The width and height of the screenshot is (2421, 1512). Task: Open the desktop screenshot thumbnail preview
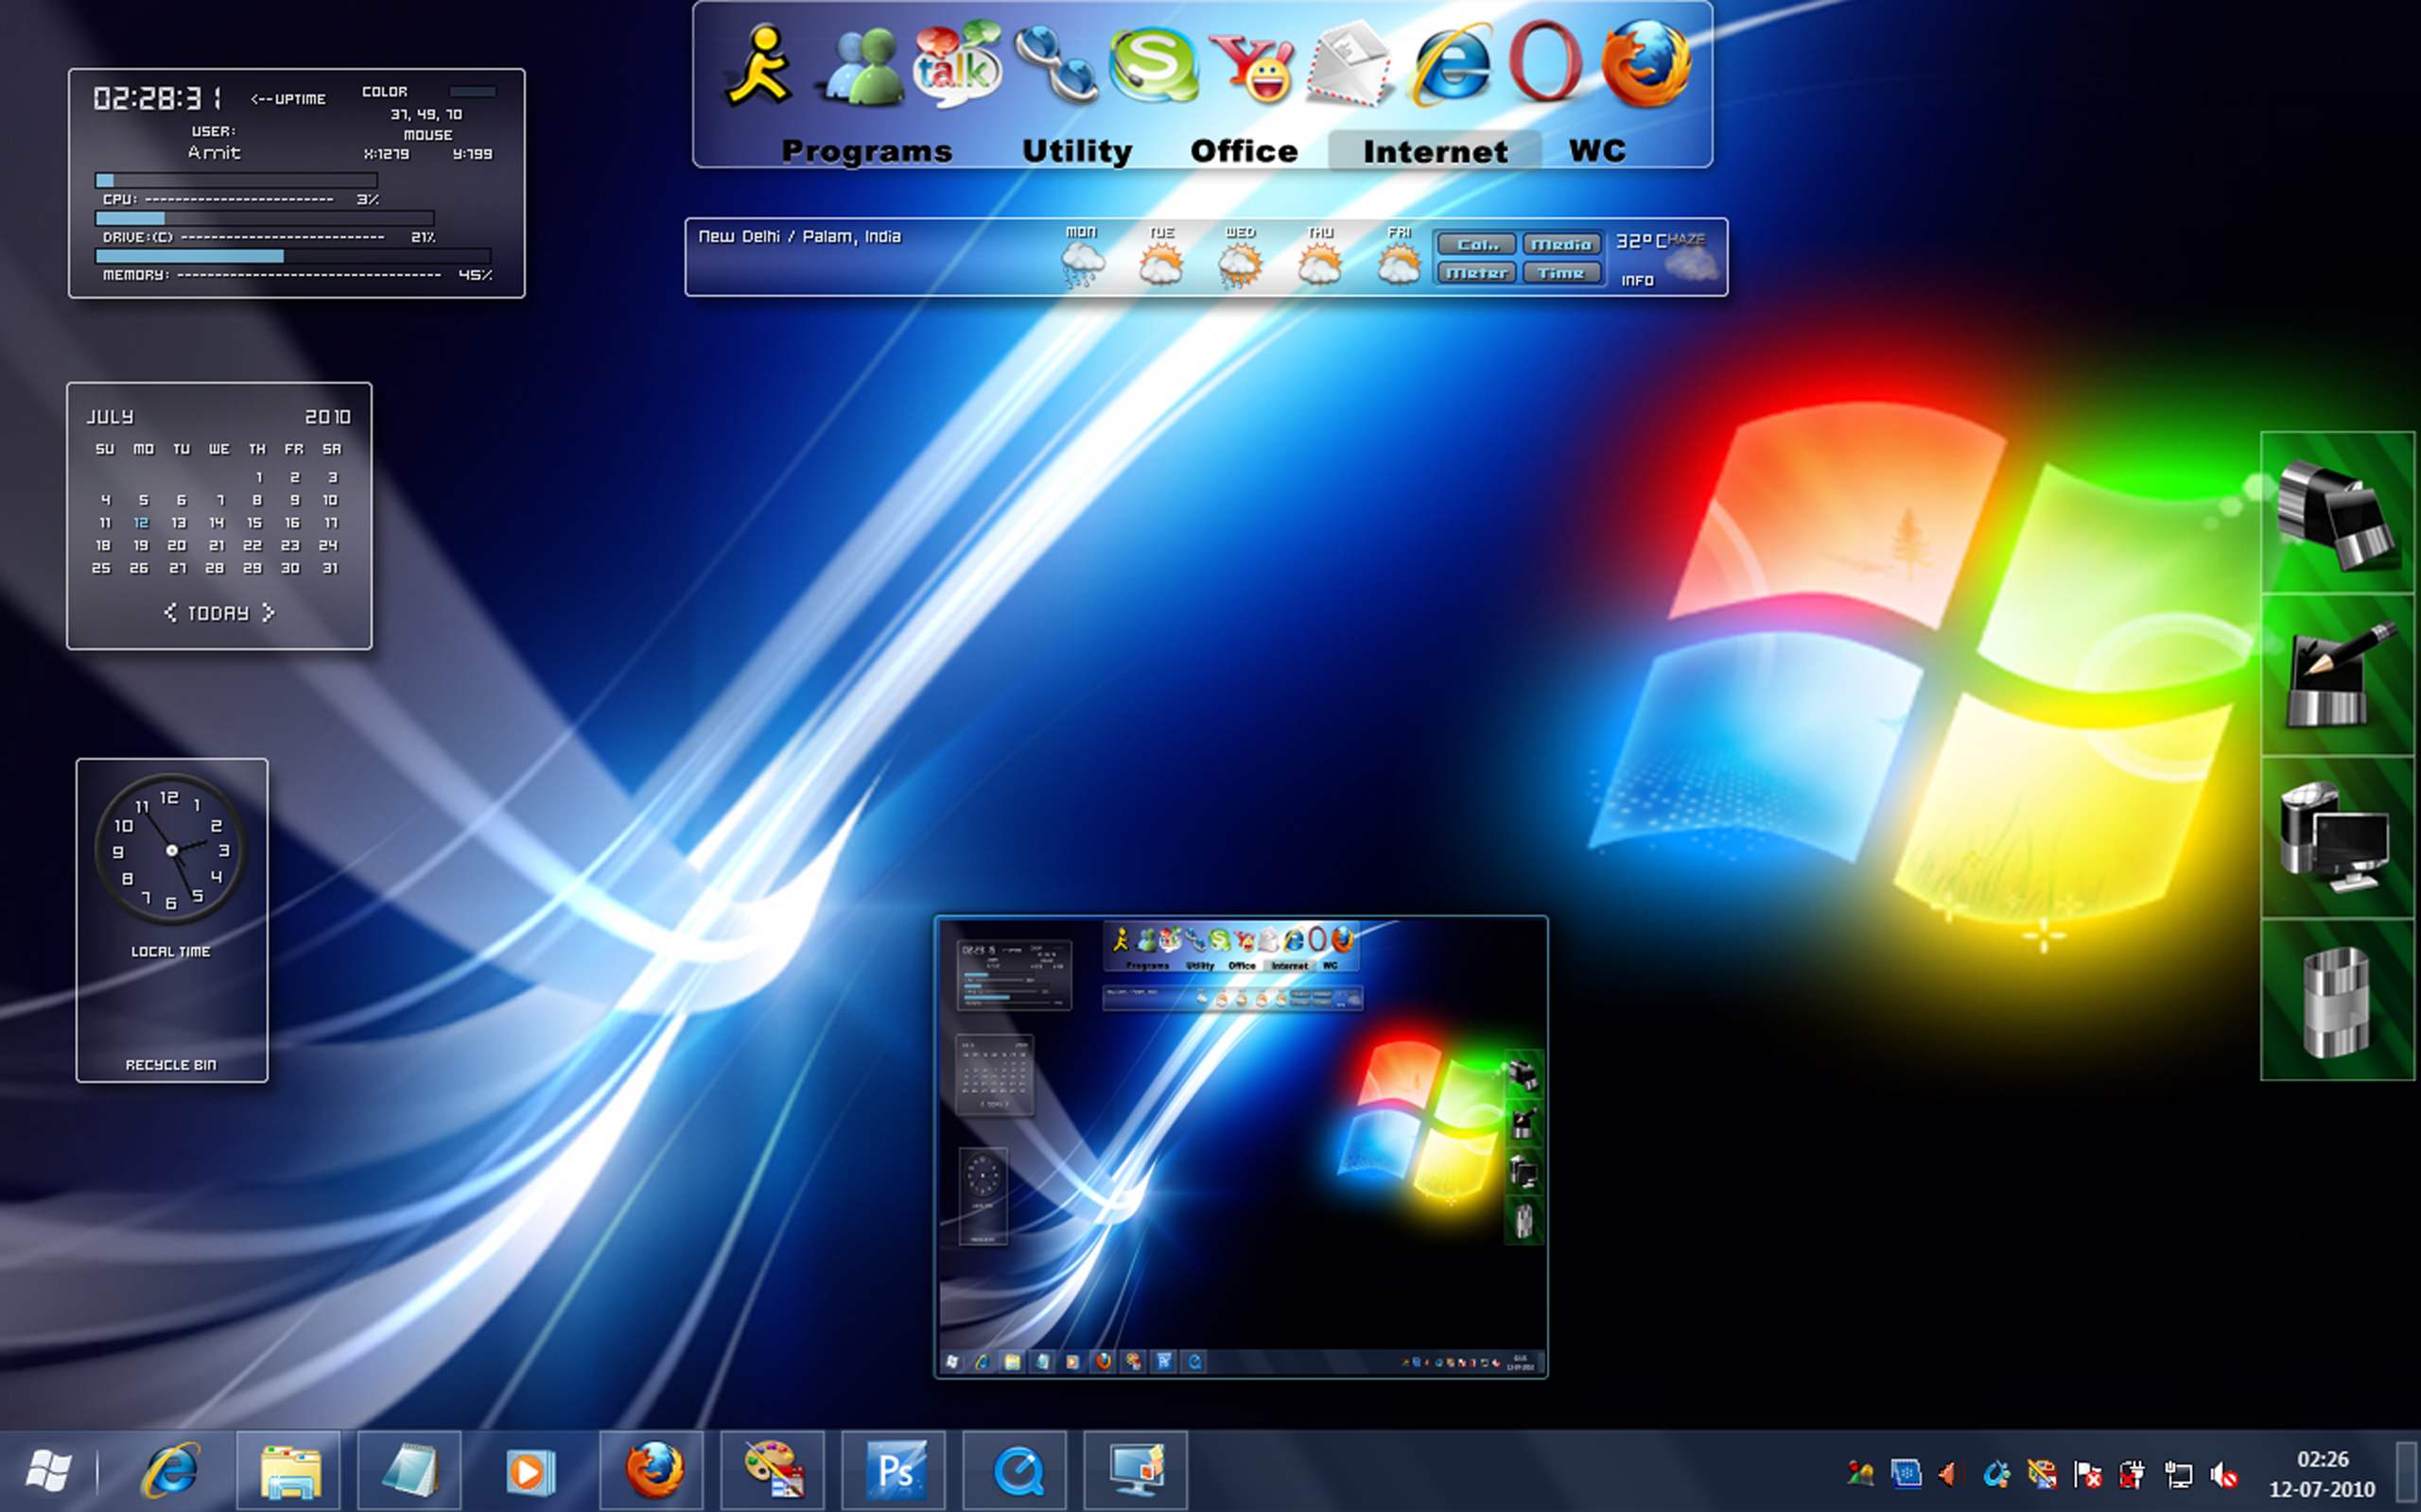point(1241,1147)
